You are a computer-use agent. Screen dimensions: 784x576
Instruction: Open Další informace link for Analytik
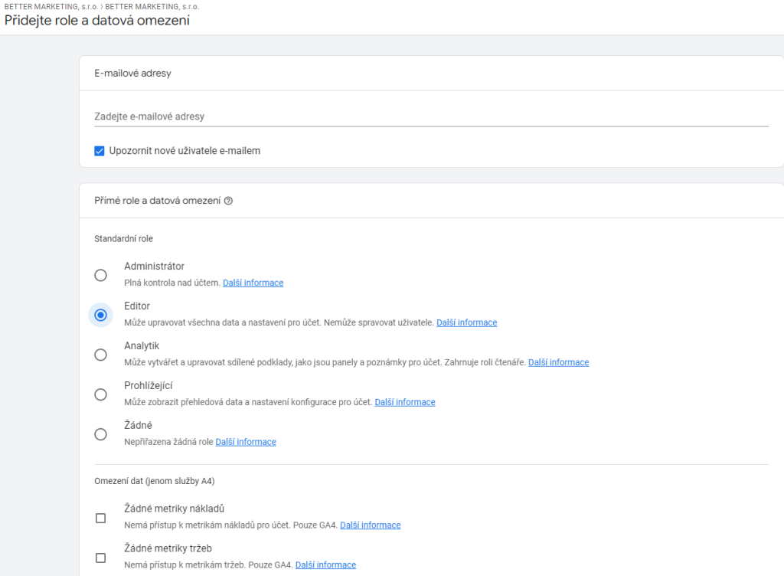pyautogui.click(x=558, y=362)
